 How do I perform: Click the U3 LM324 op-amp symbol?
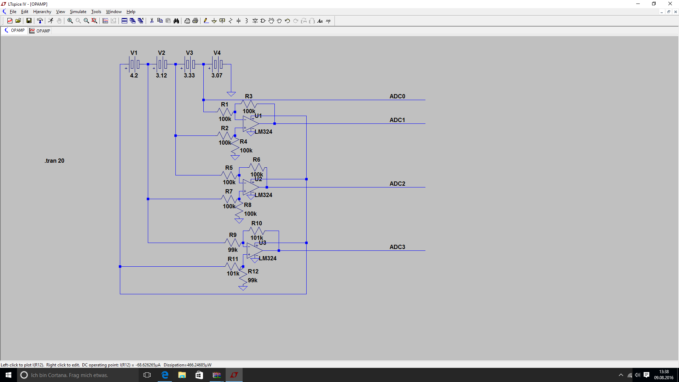(x=255, y=251)
